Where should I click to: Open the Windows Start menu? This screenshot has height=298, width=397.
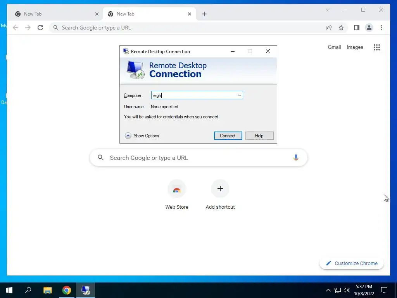point(9,290)
